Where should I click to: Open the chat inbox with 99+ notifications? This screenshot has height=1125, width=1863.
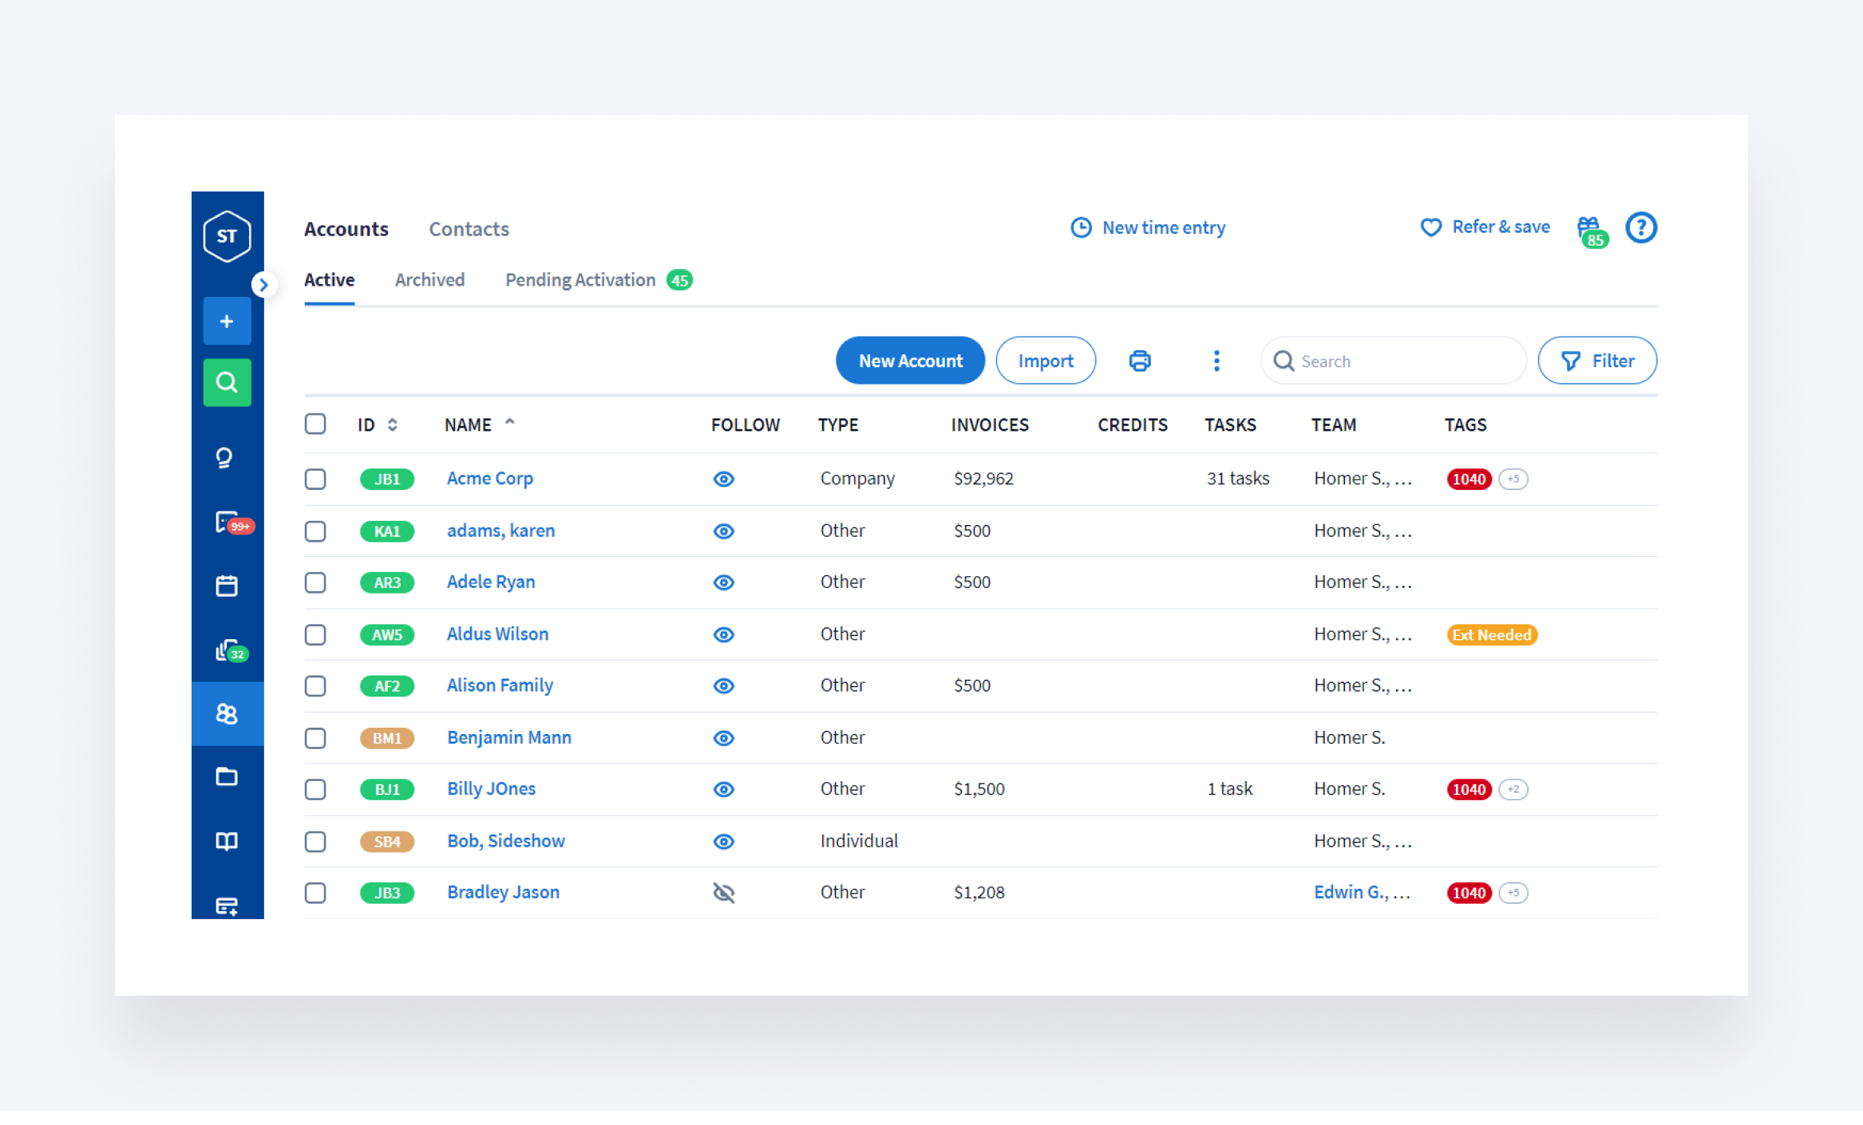click(227, 523)
